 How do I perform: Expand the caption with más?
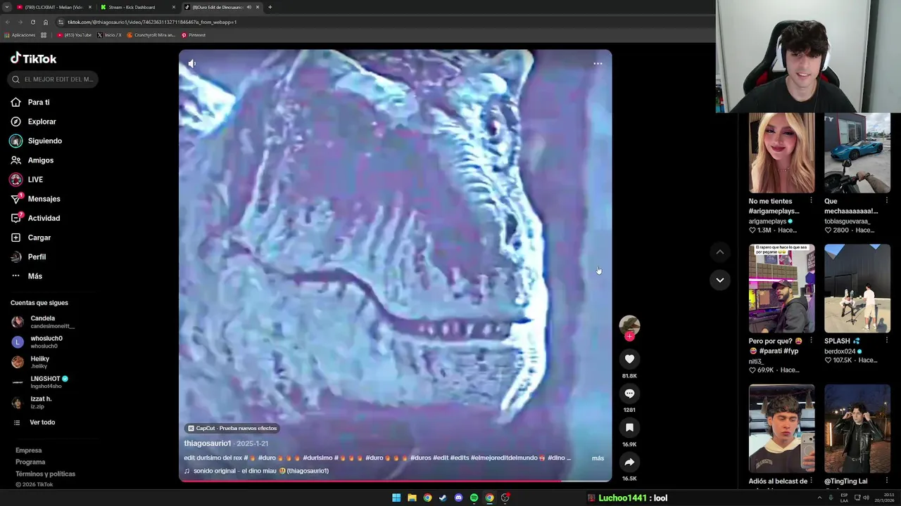(598, 458)
